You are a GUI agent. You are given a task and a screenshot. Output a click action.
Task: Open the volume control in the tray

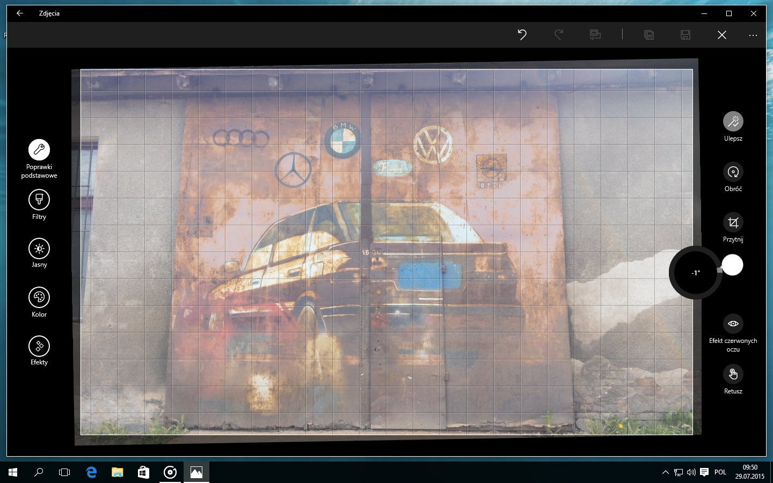coord(691,472)
